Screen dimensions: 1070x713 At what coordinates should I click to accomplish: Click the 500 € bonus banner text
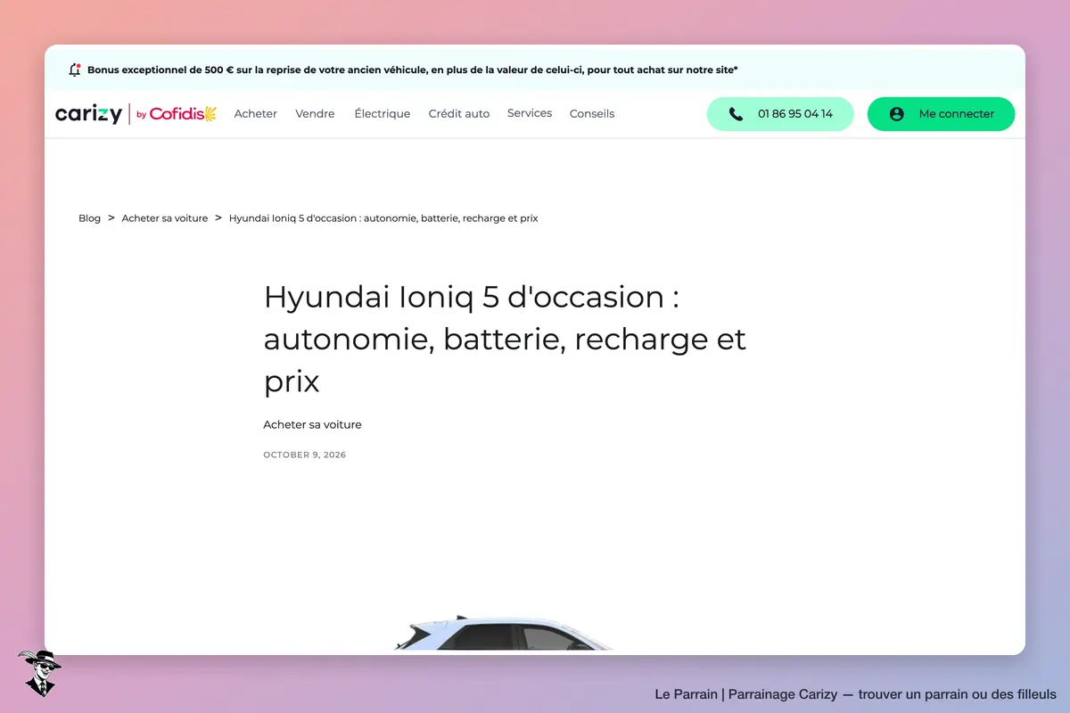click(412, 70)
